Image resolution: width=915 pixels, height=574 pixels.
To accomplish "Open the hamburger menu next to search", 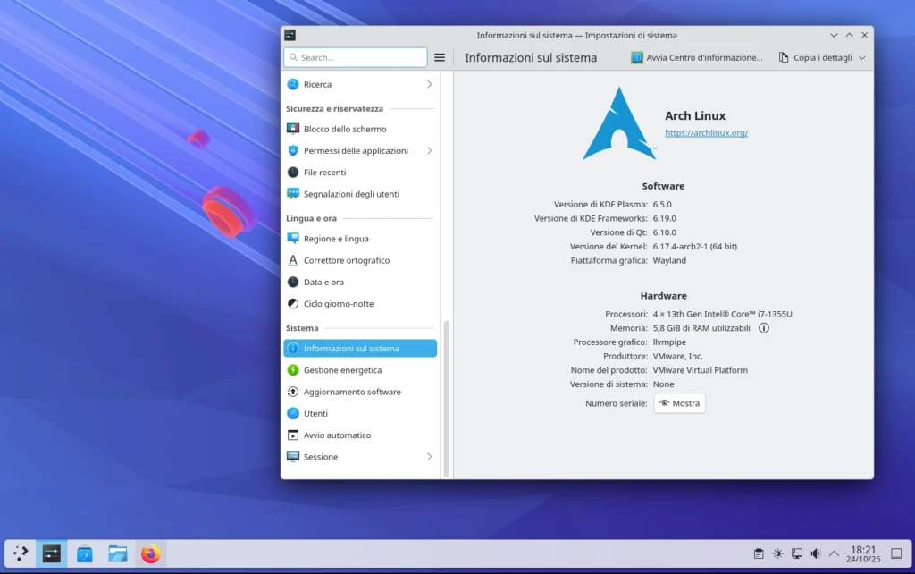I will (x=440, y=56).
